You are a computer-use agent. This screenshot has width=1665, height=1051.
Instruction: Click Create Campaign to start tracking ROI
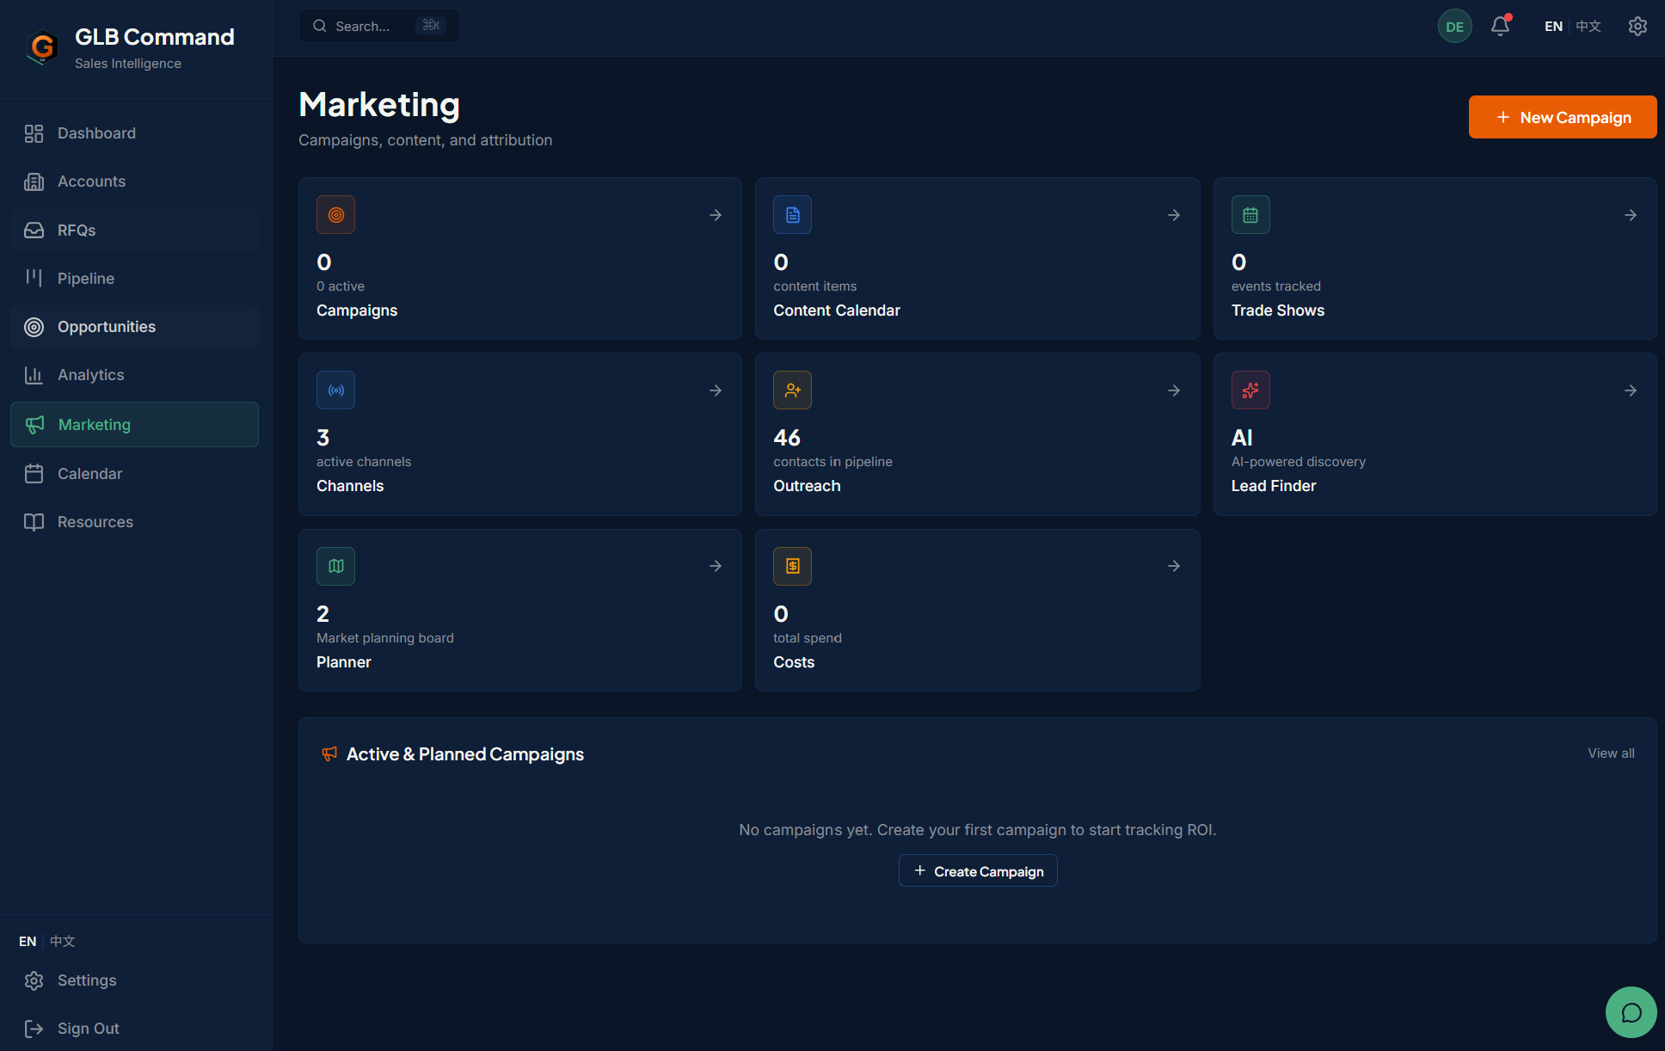pyautogui.click(x=977, y=870)
